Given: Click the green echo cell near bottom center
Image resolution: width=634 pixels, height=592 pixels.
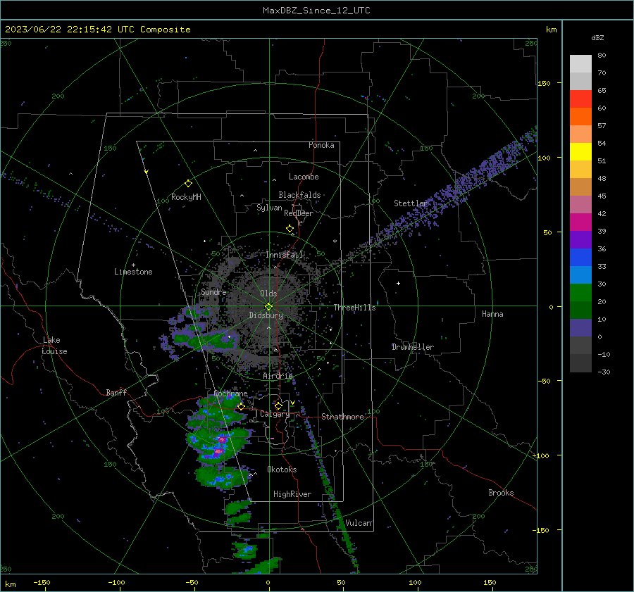Looking at the screenshot, I should (x=244, y=550).
